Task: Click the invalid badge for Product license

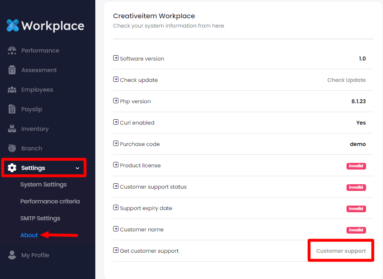Action: pos(356,166)
